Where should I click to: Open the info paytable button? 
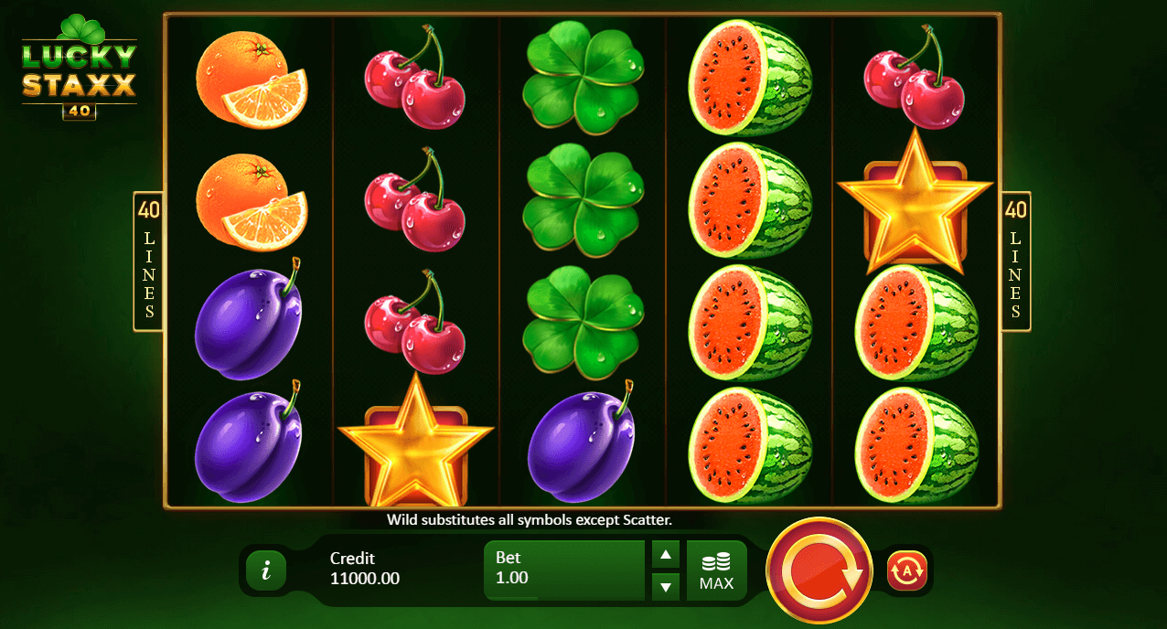tap(266, 571)
